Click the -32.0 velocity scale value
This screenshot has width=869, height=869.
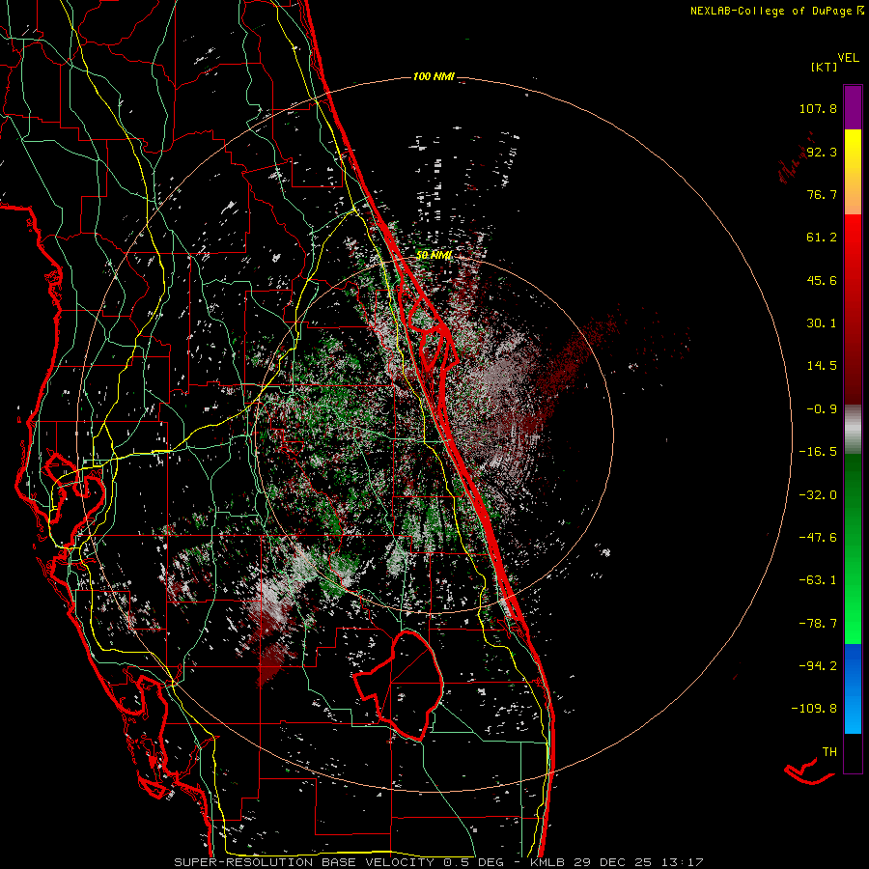818,495
